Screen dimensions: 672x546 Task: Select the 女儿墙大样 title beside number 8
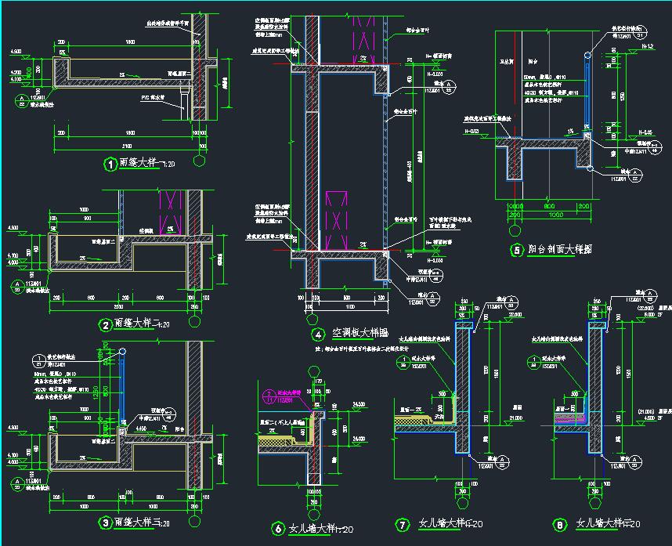(599, 522)
